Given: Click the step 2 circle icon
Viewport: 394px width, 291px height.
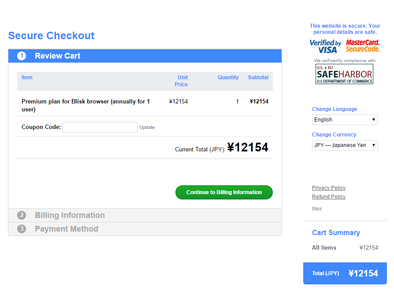Looking at the screenshot, I should (22, 215).
